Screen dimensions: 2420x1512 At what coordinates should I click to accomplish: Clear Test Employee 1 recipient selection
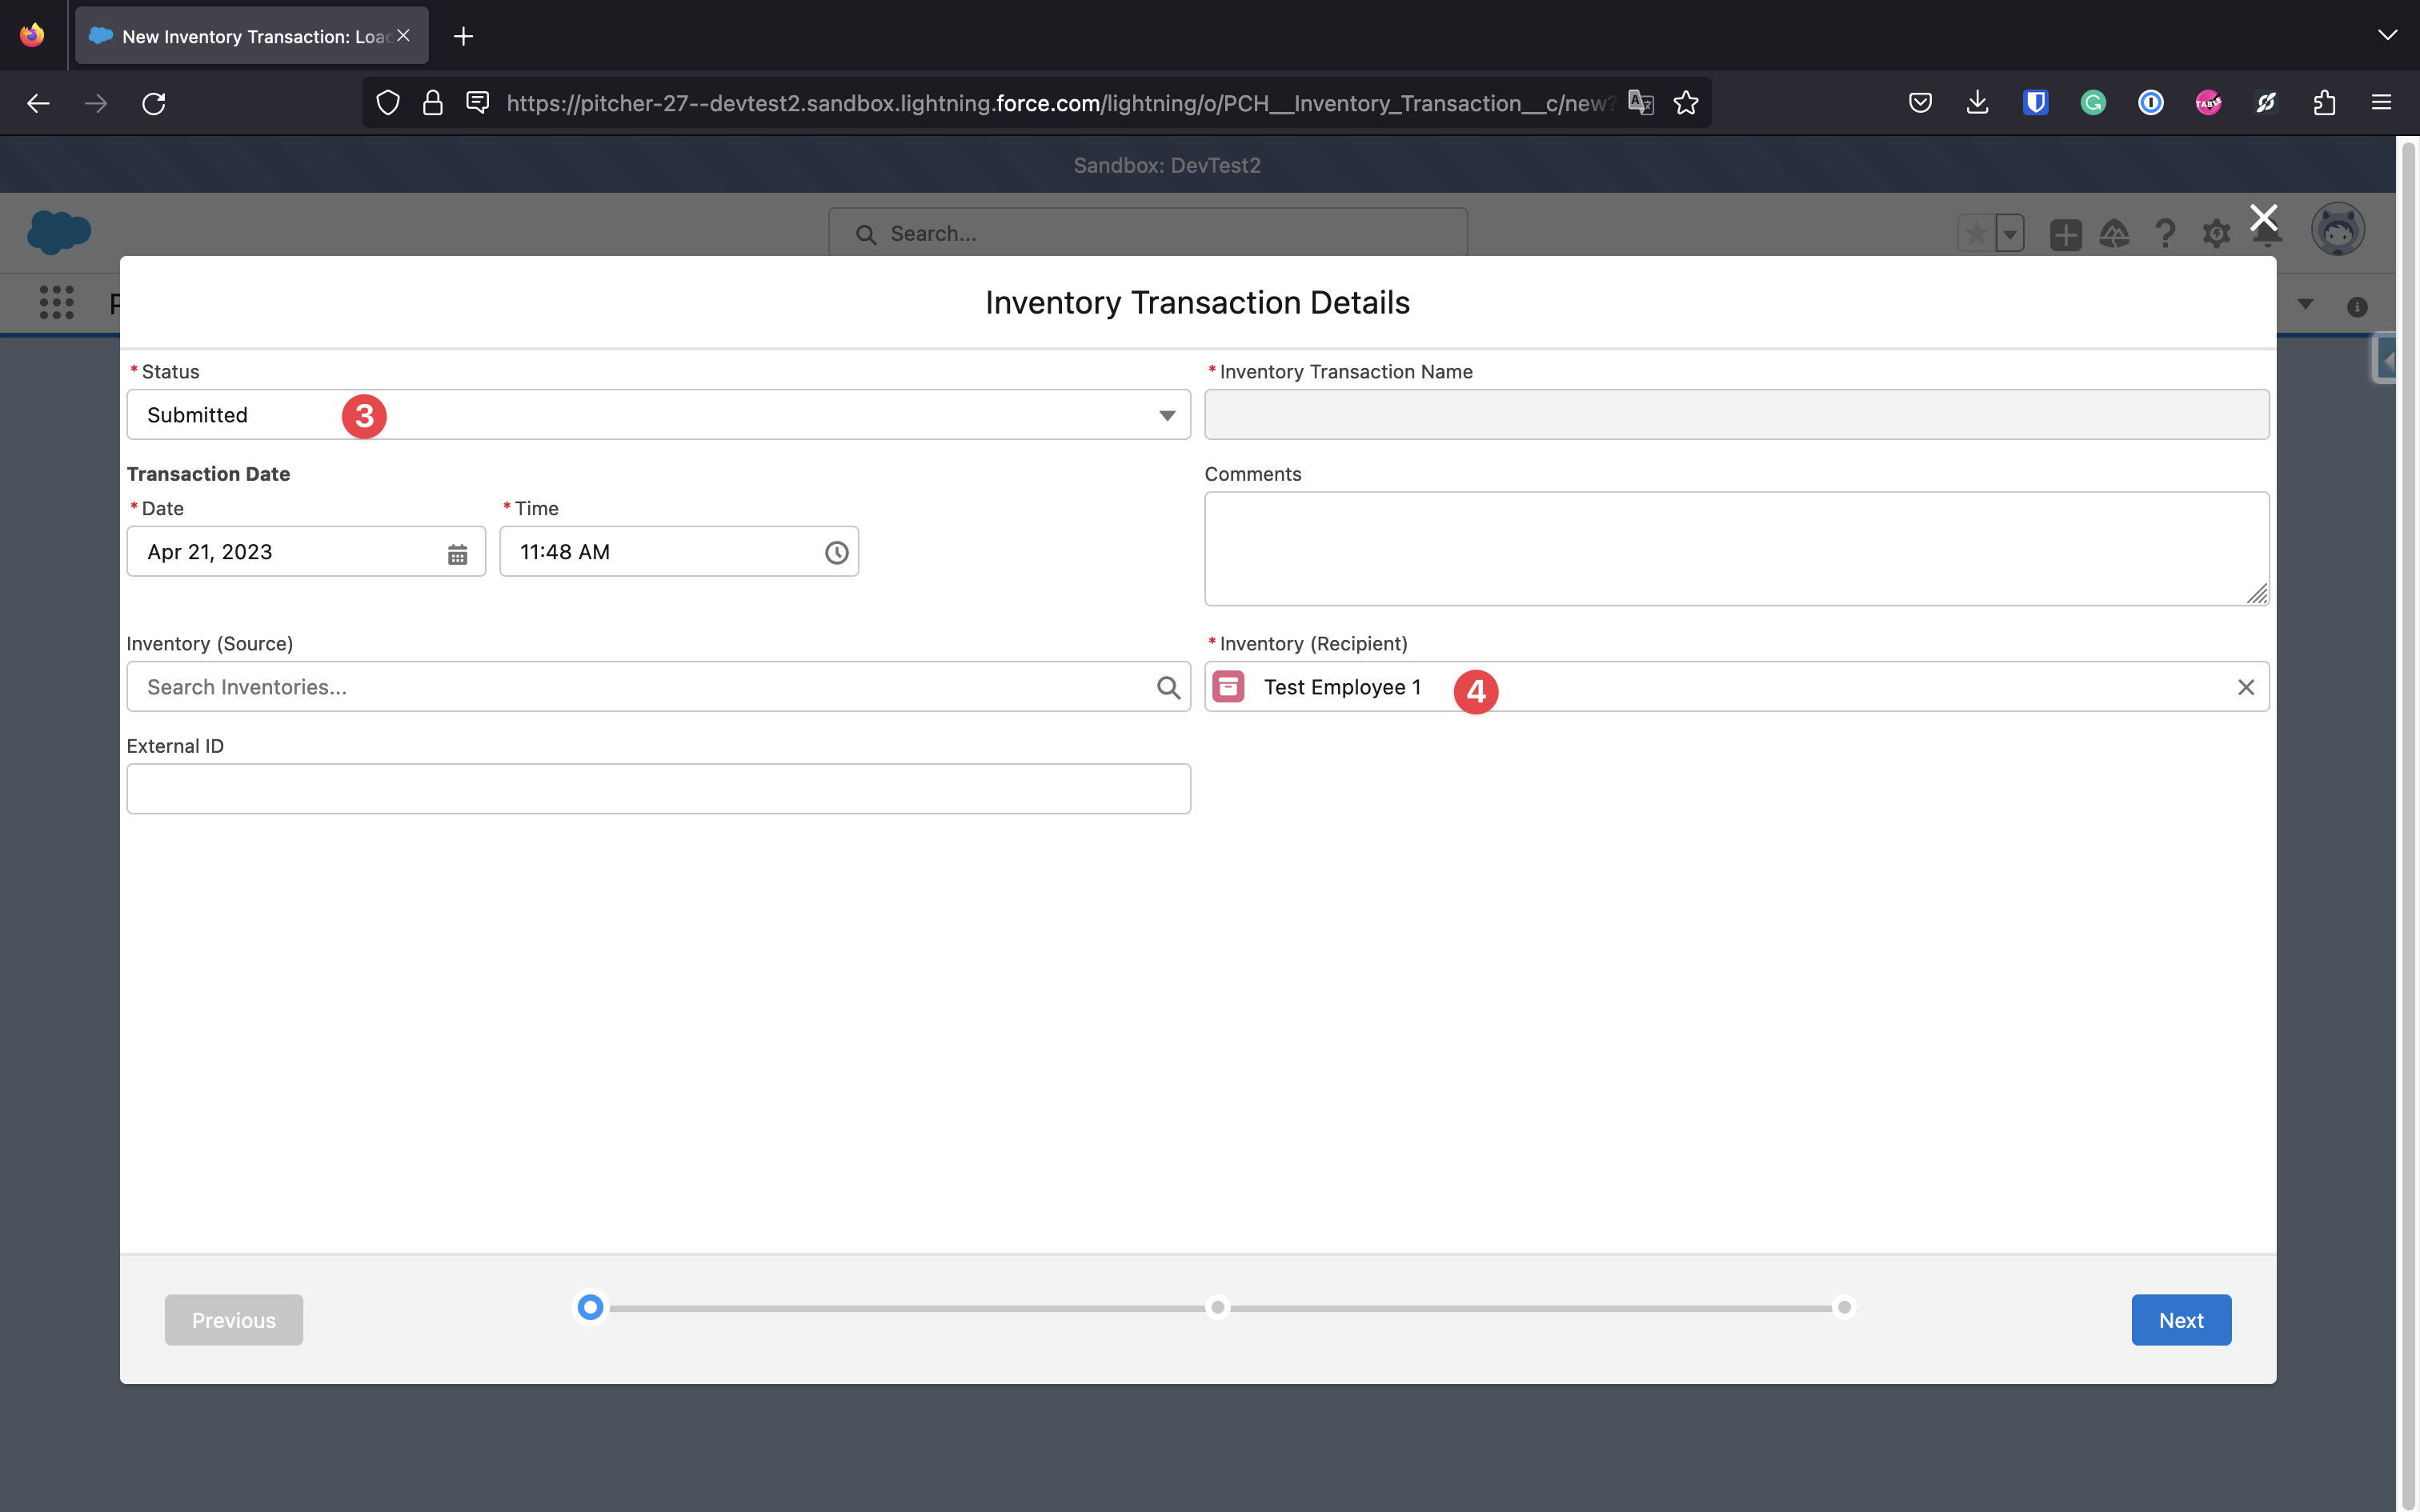tap(2245, 688)
